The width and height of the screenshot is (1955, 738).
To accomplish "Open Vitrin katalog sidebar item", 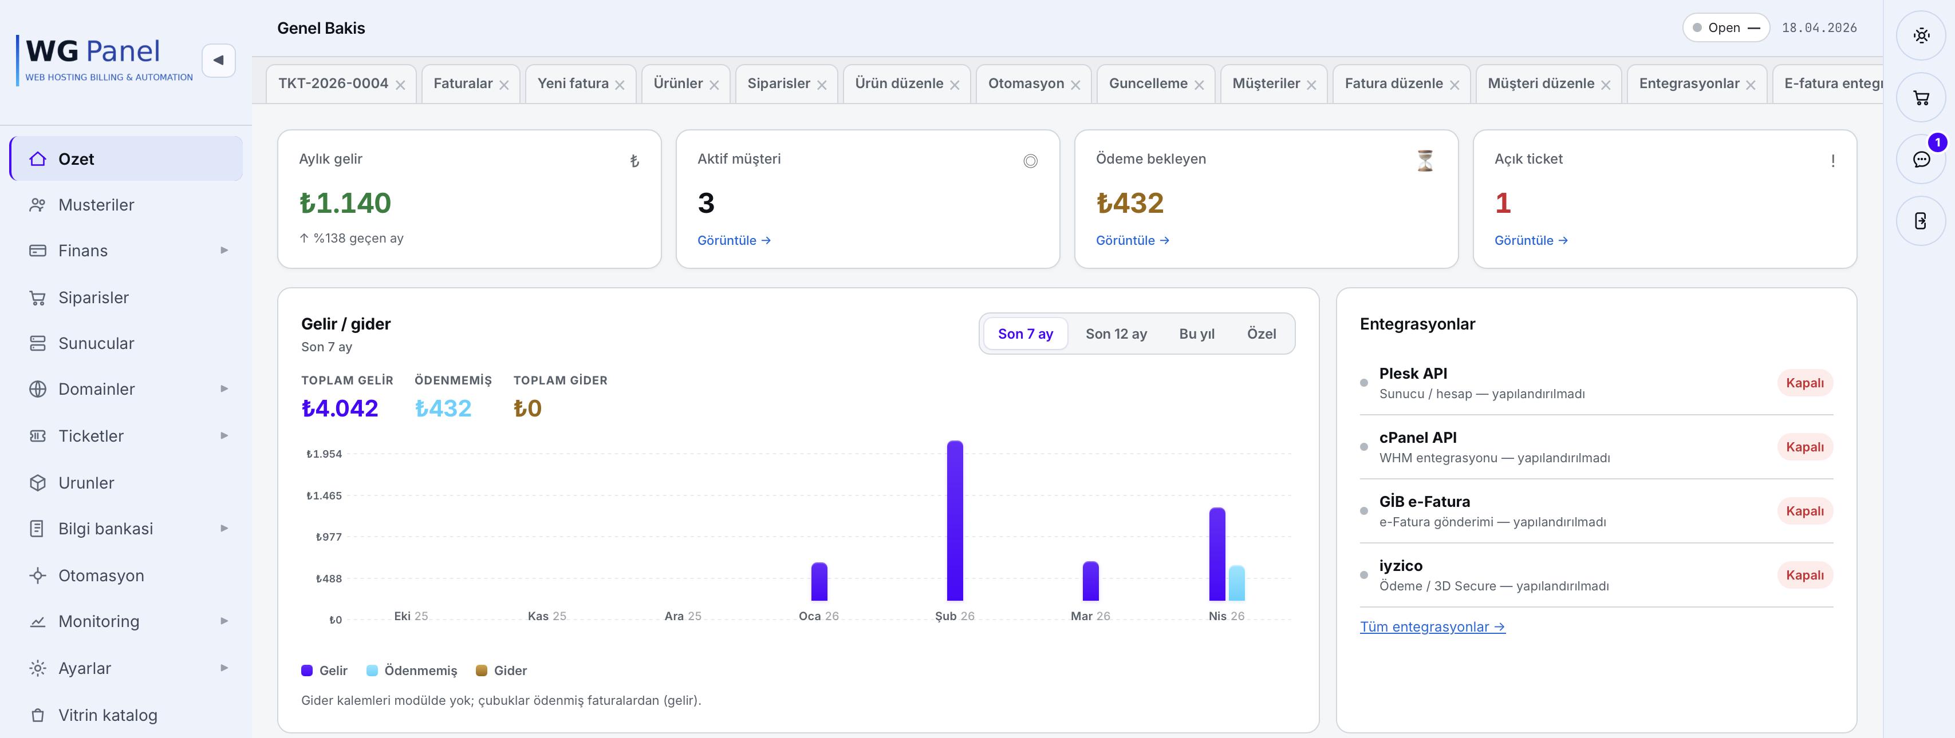I will click(x=108, y=715).
